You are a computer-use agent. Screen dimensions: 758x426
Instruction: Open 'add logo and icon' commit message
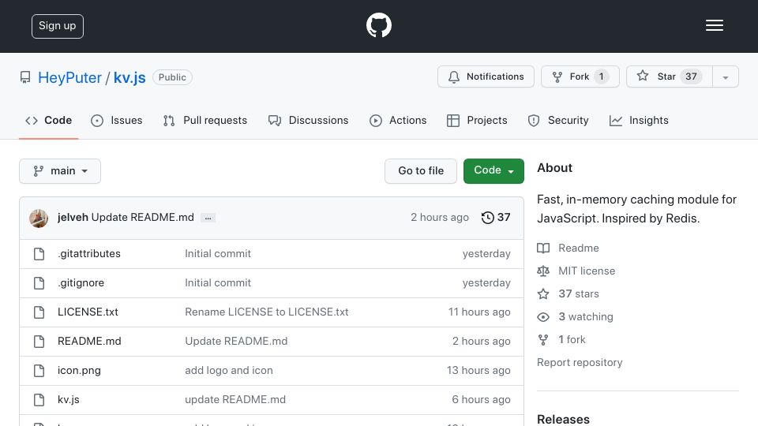coord(229,371)
